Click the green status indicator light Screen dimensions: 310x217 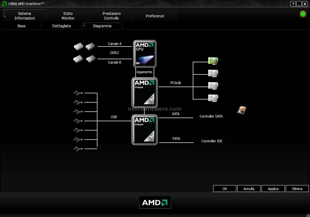pos(303,14)
